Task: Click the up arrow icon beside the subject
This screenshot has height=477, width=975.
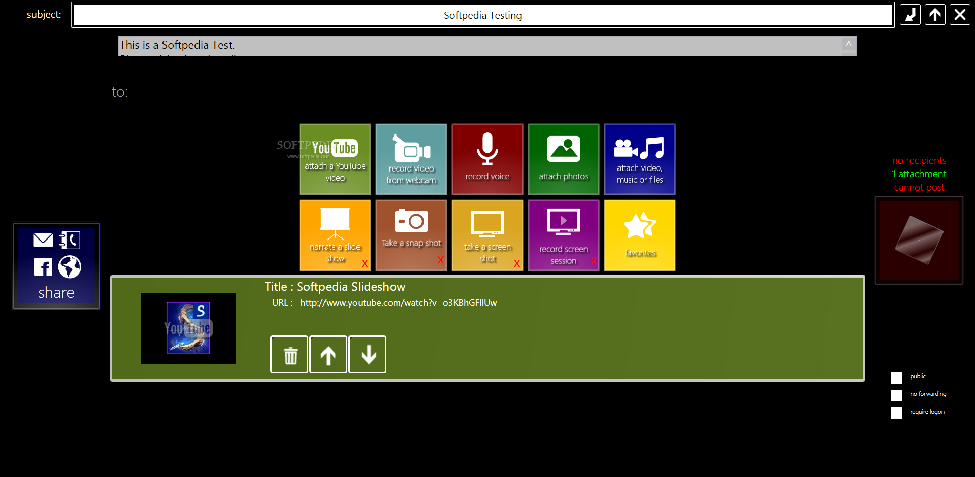Action: [935, 15]
